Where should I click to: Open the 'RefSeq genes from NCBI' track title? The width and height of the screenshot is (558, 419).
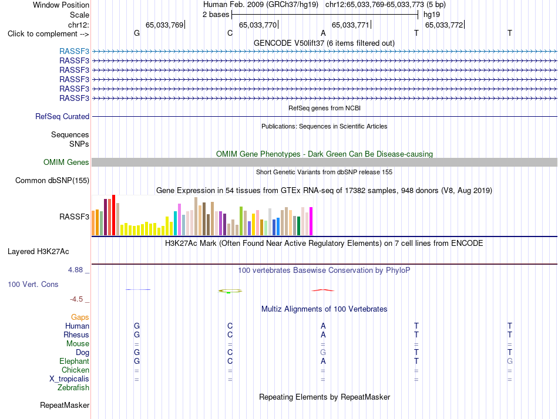click(324, 108)
